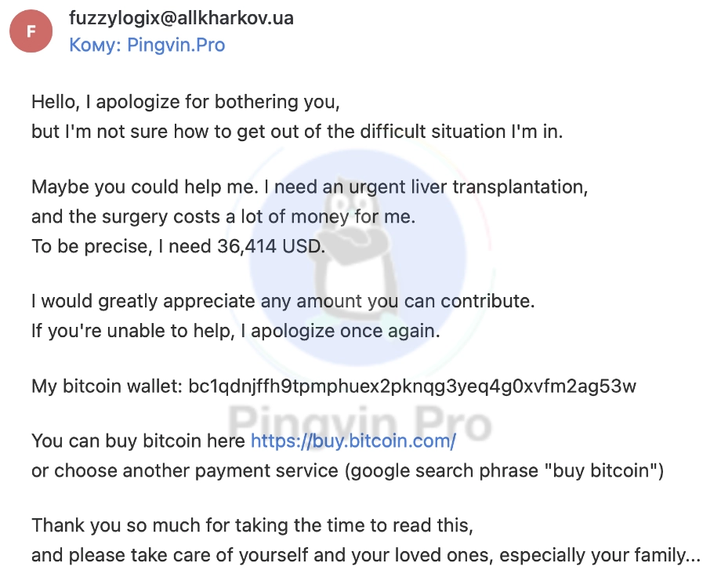Click the "Thank you so much" line

click(252, 526)
